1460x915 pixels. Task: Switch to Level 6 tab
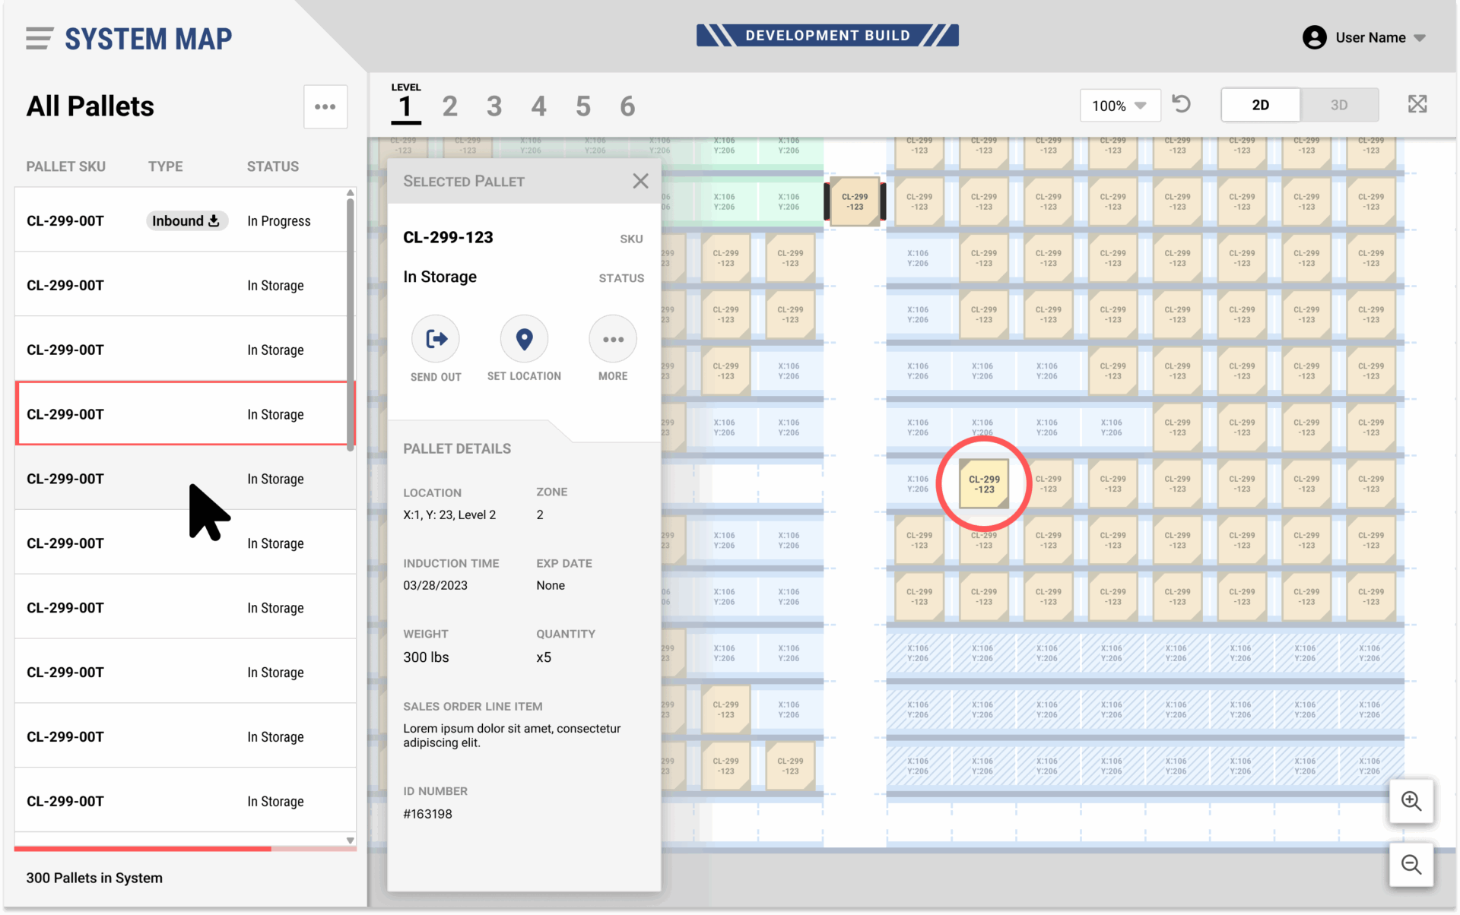(627, 106)
